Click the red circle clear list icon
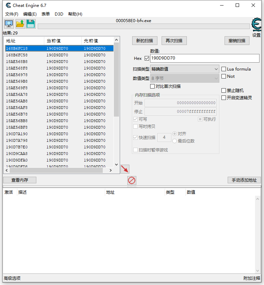The width and height of the screenshot is (264, 285). pos(131,181)
